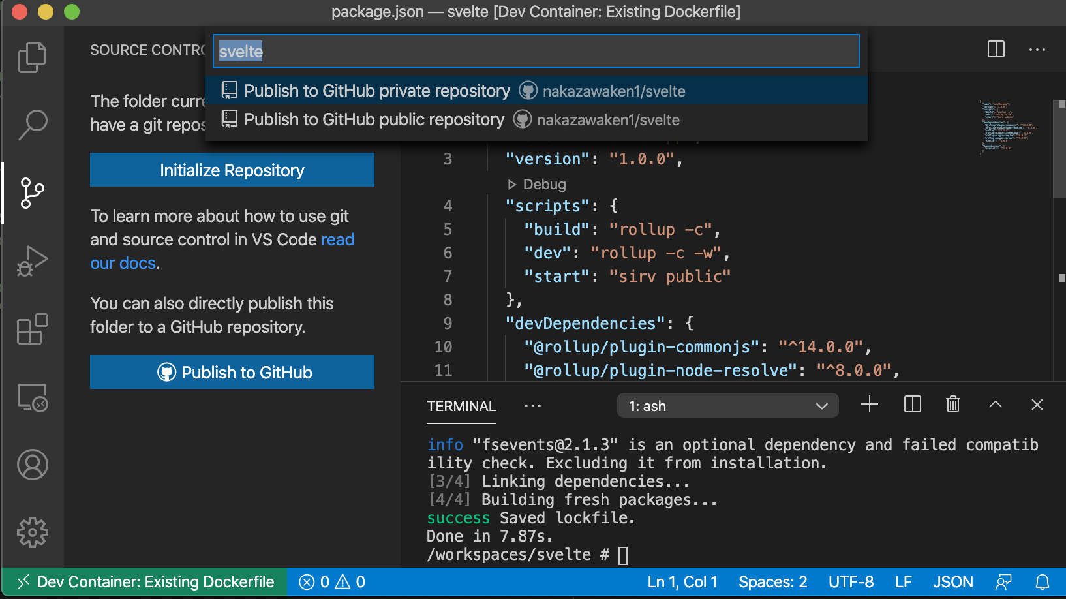Viewport: 1066px width, 599px height.
Task: Open the editor More Actions menu
Action: (1037, 50)
